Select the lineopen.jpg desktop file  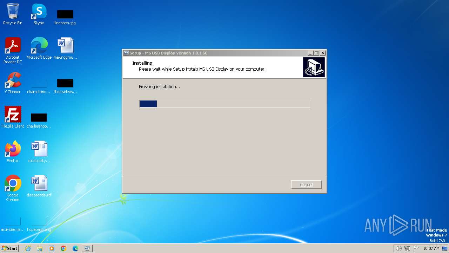tap(65, 17)
